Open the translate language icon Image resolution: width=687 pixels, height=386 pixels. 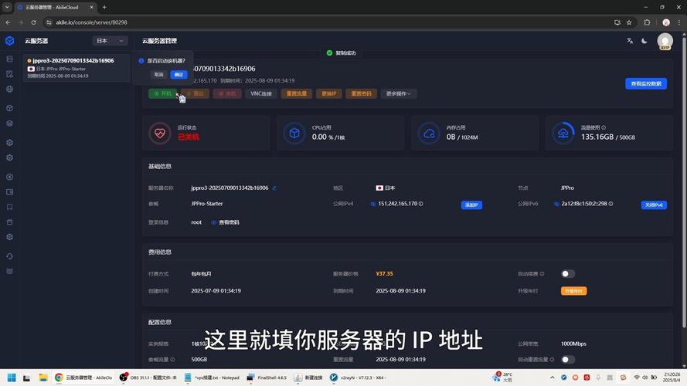click(630, 41)
